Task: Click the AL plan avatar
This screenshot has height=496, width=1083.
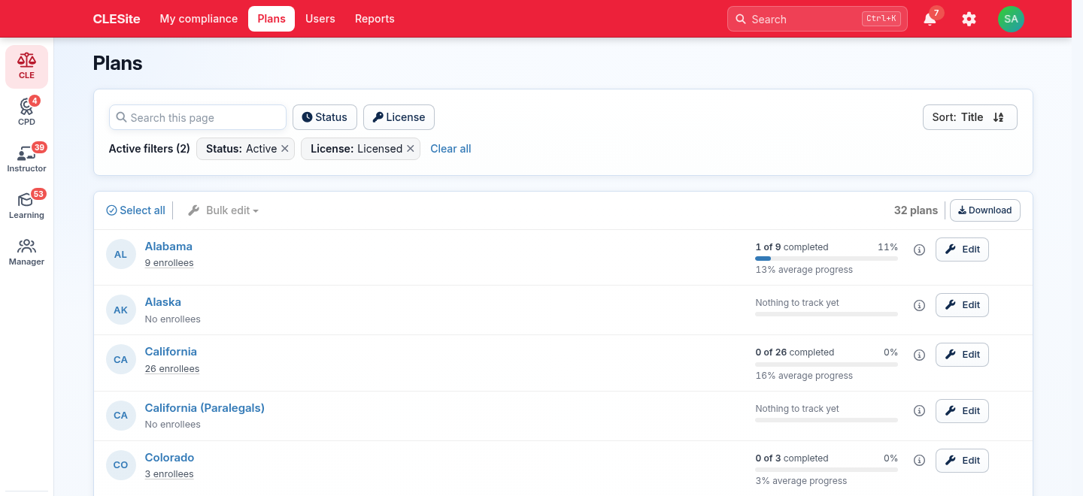Action: tap(121, 254)
